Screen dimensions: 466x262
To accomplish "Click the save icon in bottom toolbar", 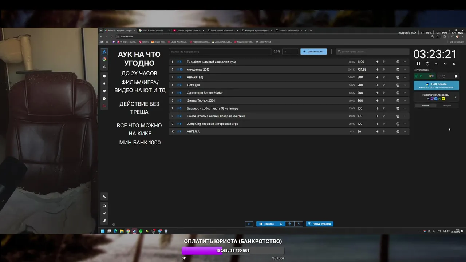I will [249, 224].
